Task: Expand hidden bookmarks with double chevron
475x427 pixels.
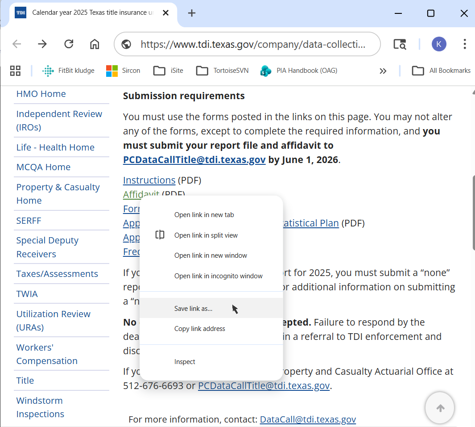Action: click(383, 71)
